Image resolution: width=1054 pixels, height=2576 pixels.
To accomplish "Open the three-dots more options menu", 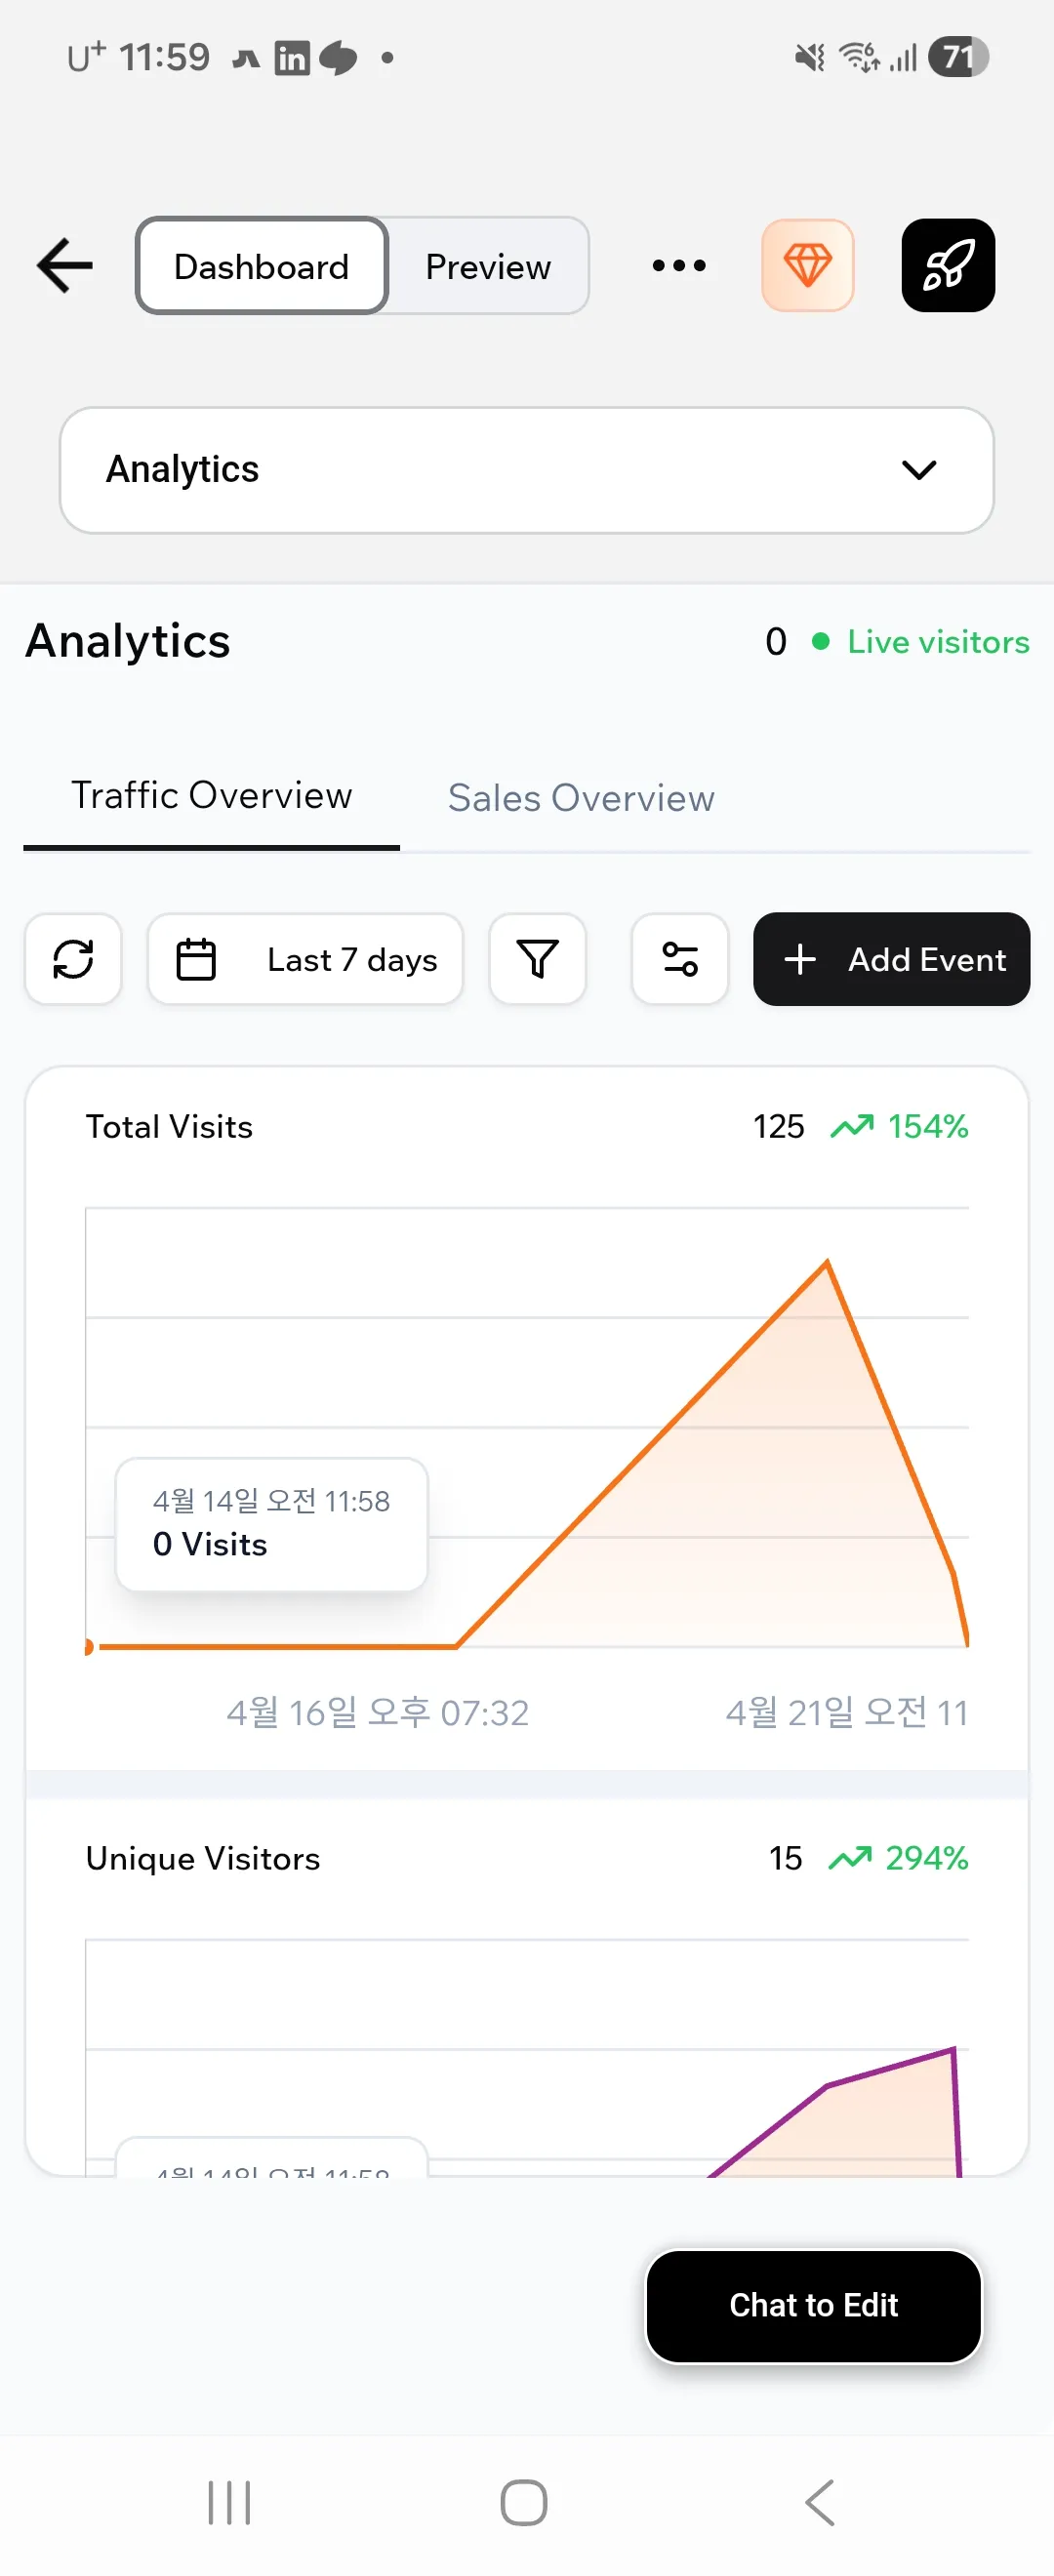I will coord(679,266).
